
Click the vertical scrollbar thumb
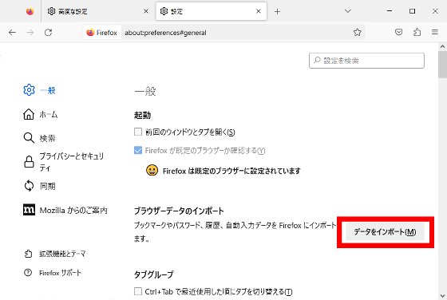[x=442, y=64]
